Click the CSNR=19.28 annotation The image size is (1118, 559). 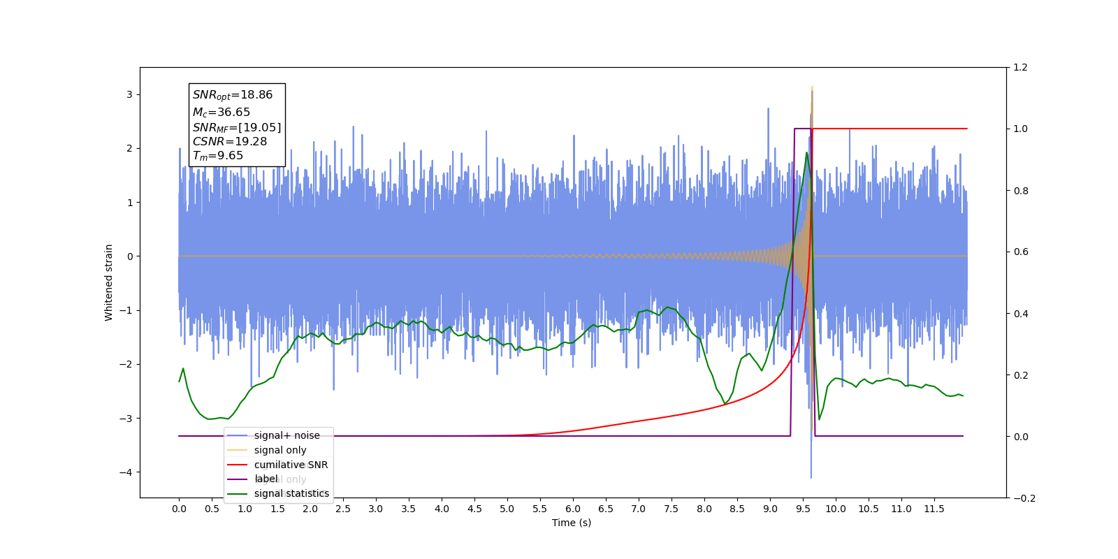(230, 141)
